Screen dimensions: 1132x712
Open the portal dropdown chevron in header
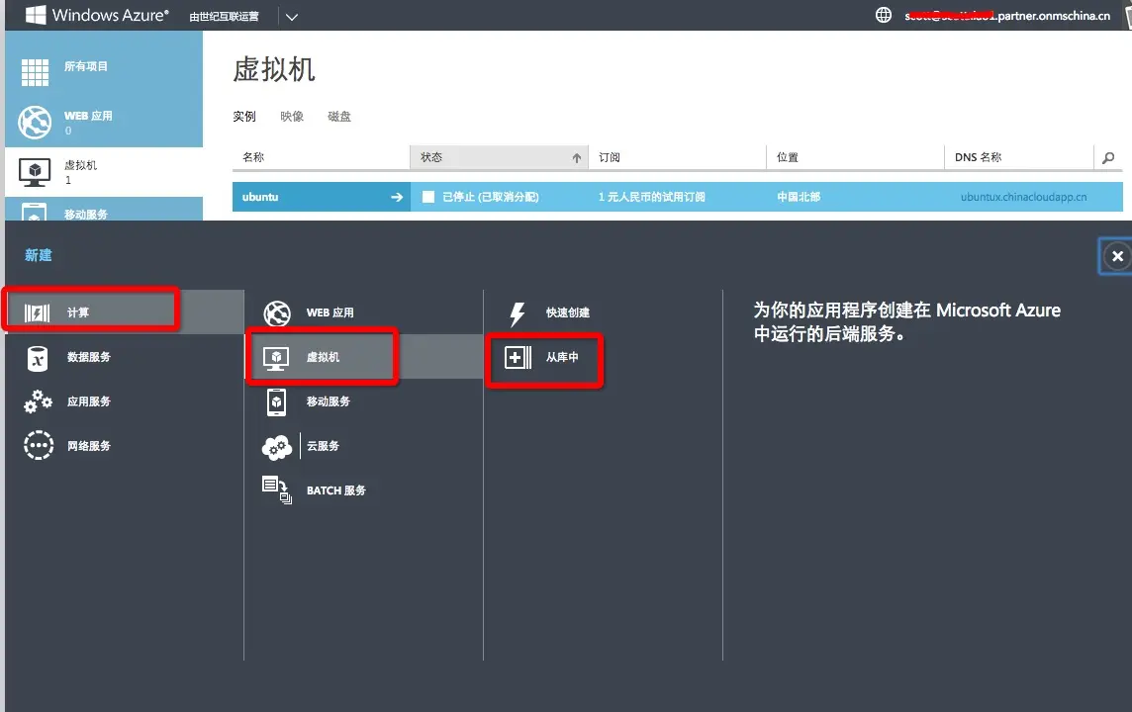(x=292, y=17)
